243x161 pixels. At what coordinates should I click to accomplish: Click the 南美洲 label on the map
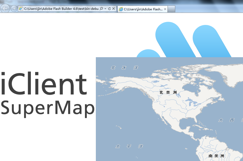(x=216, y=156)
